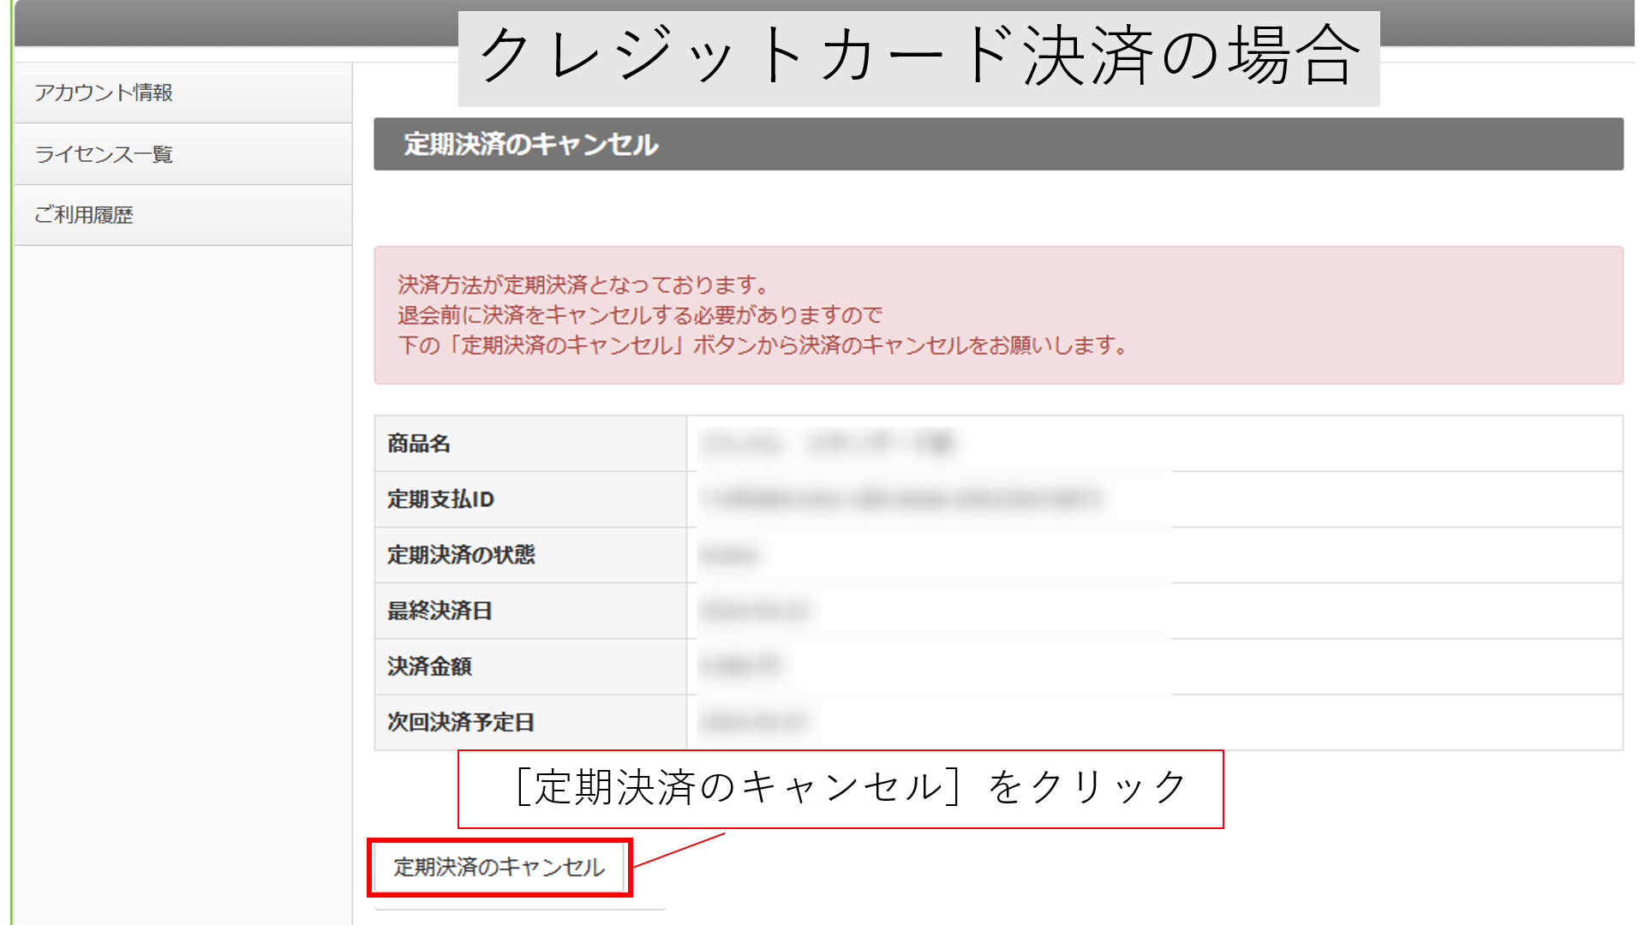Open ご利用履歴 sidebar menu item
1645x925 pixels.
(84, 215)
